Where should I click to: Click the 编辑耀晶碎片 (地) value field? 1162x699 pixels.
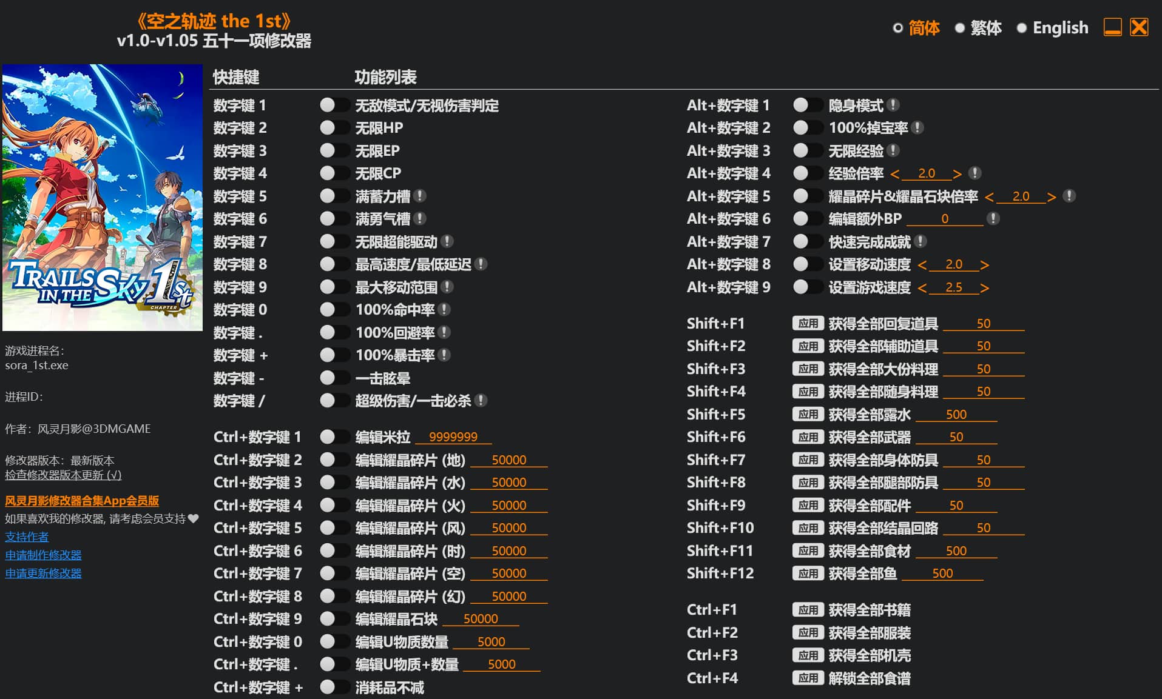click(509, 460)
